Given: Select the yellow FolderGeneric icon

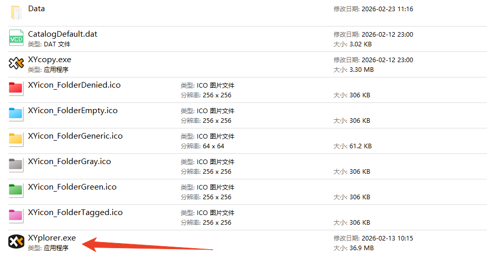Looking at the screenshot, I should click(16, 139).
